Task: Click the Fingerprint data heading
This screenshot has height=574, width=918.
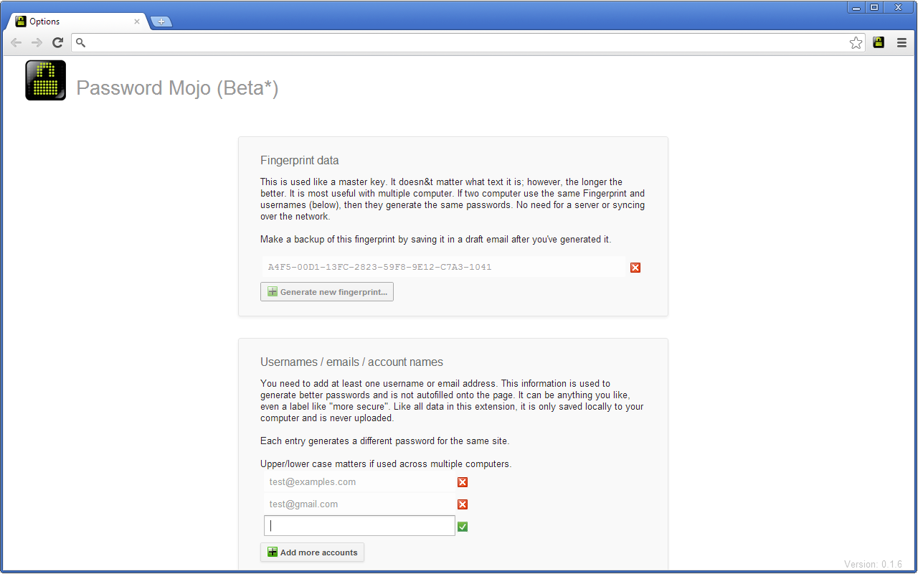Action: pyautogui.click(x=300, y=160)
